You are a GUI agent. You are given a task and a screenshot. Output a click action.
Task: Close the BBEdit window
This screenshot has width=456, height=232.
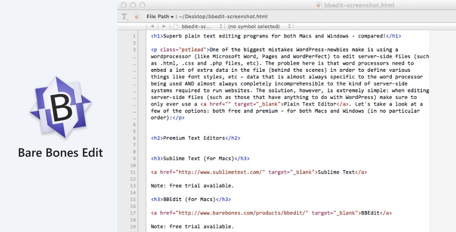[124, 5]
